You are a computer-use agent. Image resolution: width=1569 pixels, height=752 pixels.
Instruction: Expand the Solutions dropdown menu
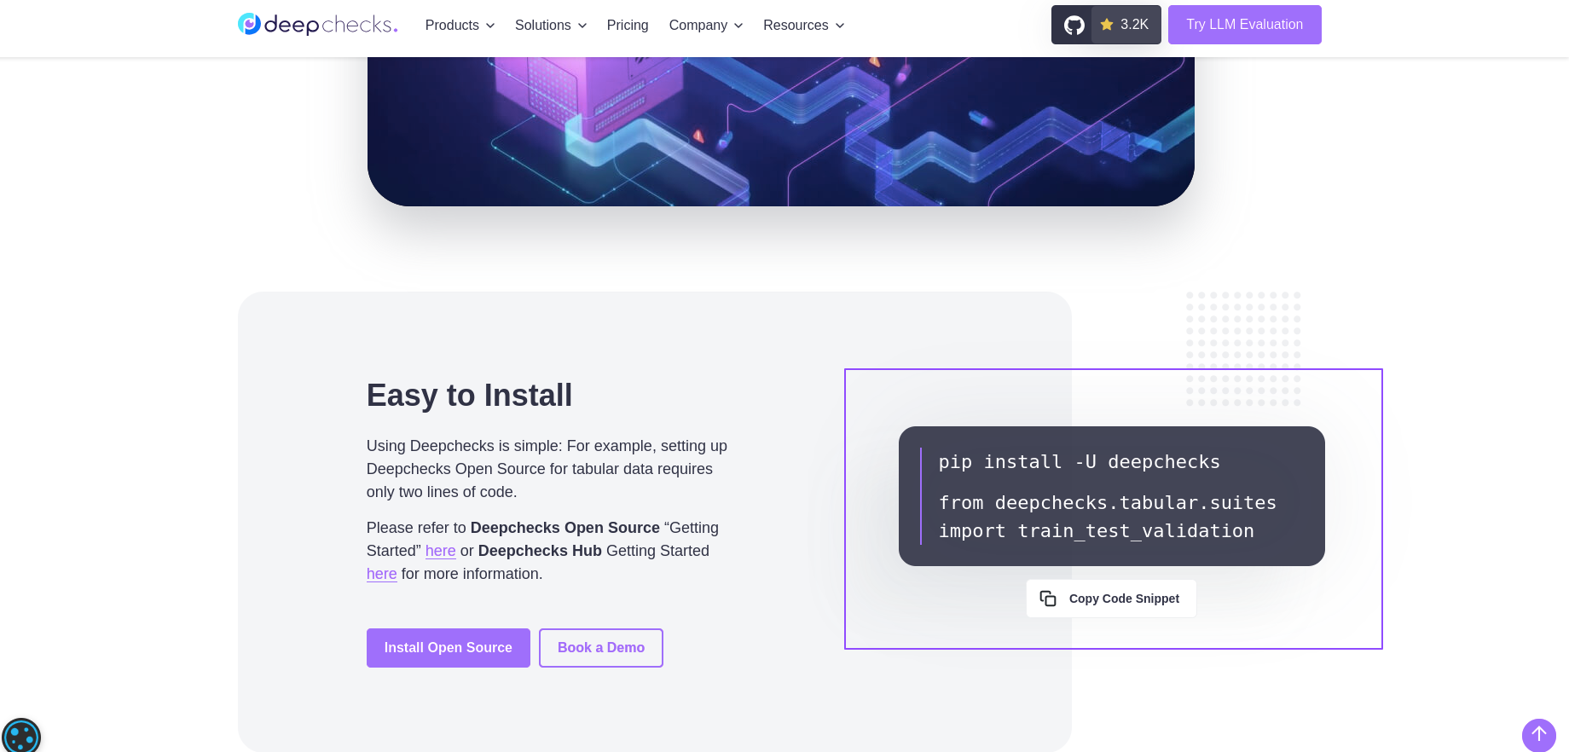551,26
